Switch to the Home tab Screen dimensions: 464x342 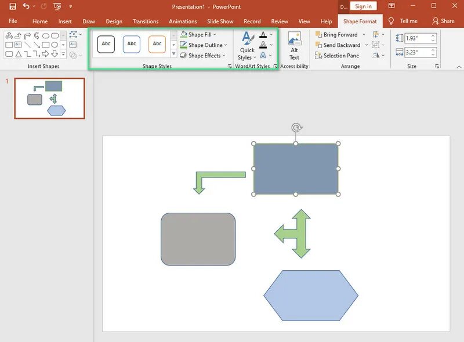[x=40, y=21]
